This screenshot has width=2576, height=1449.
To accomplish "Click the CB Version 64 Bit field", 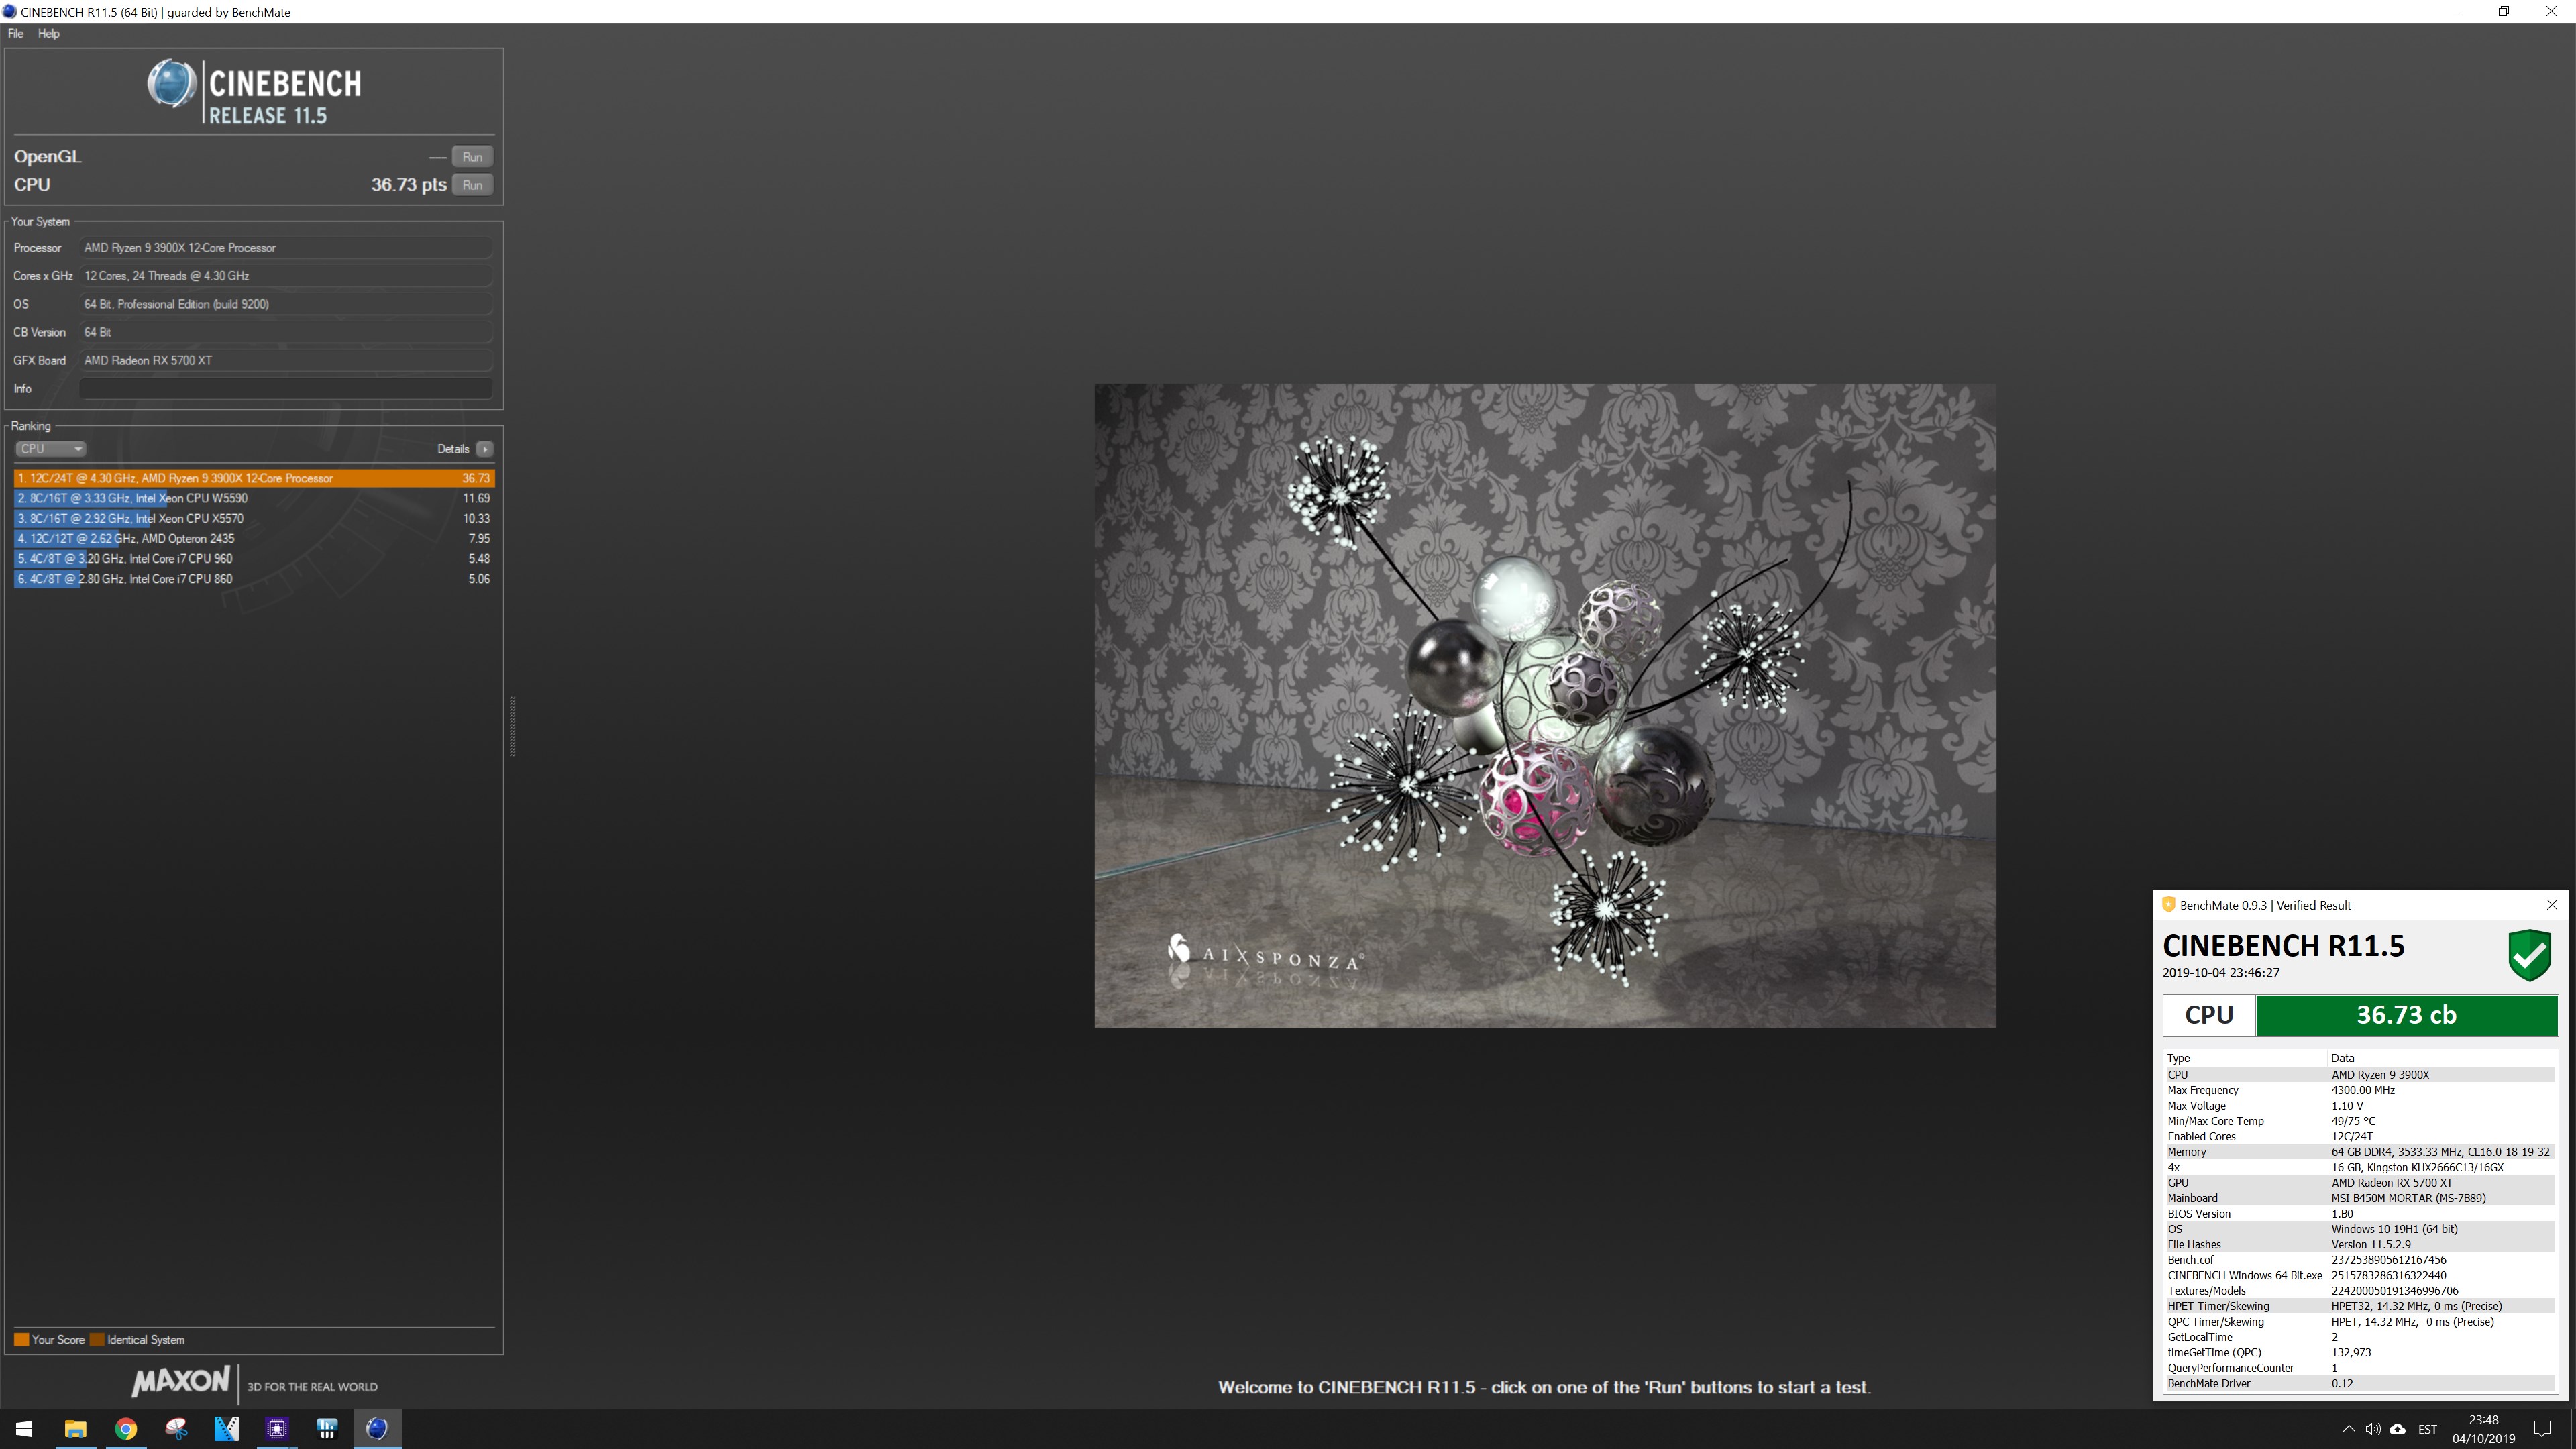I will click(286, 332).
